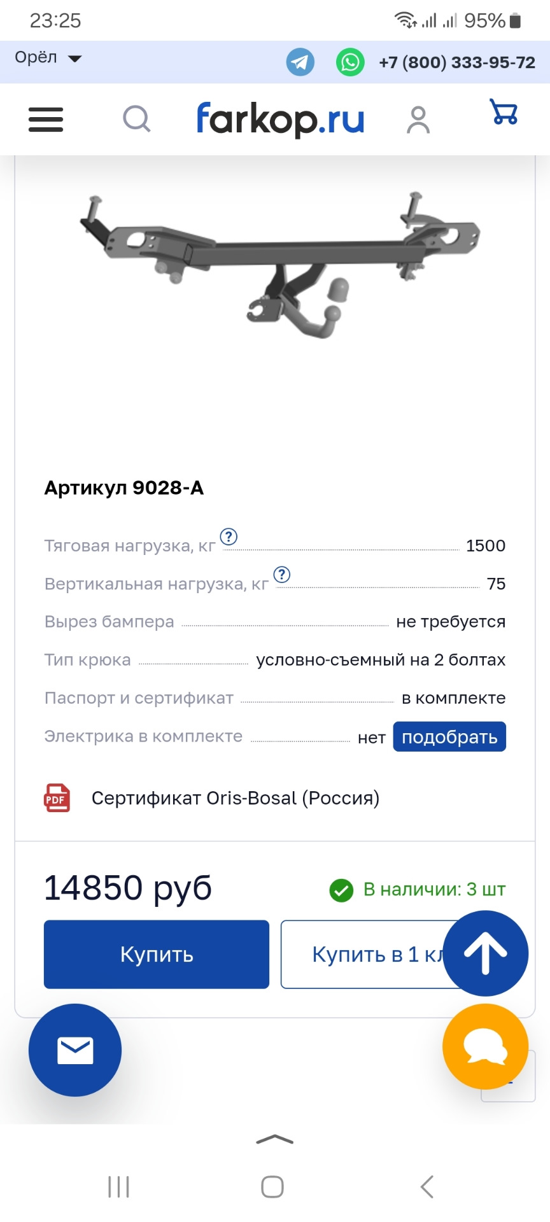Click подобрать for electrics kit
This screenshot has width=550, height=1222.
tap(449, 736)
